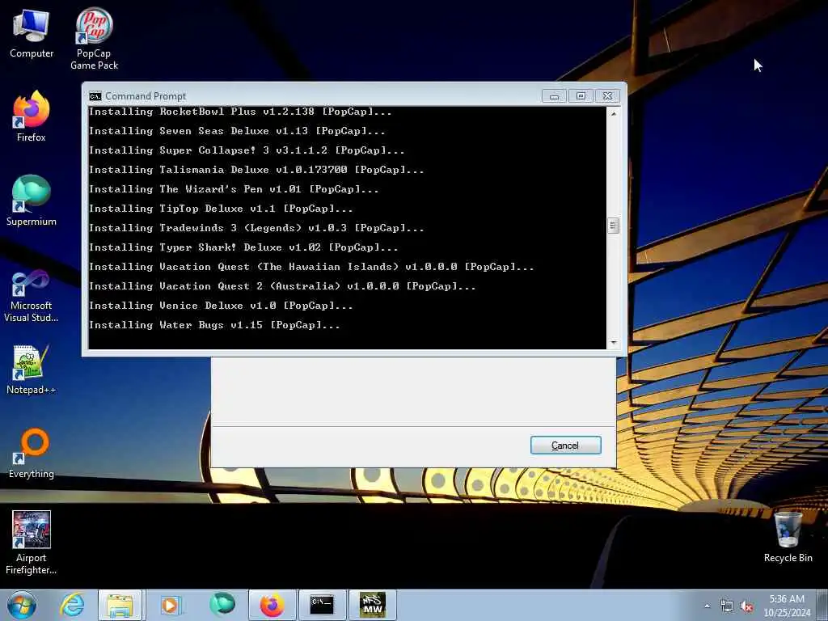Image resolution: width=828 pixels, height=621 pixels.
Task: Close the Command Prompt window
Action: pyautogui.click(x=607, y=96)
